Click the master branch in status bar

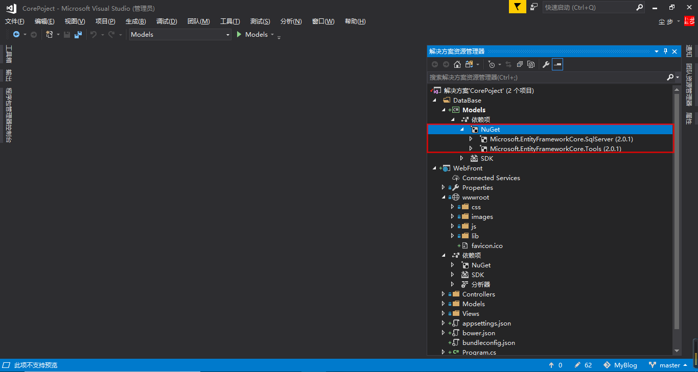pyautogui.click(x=669, y=365)
